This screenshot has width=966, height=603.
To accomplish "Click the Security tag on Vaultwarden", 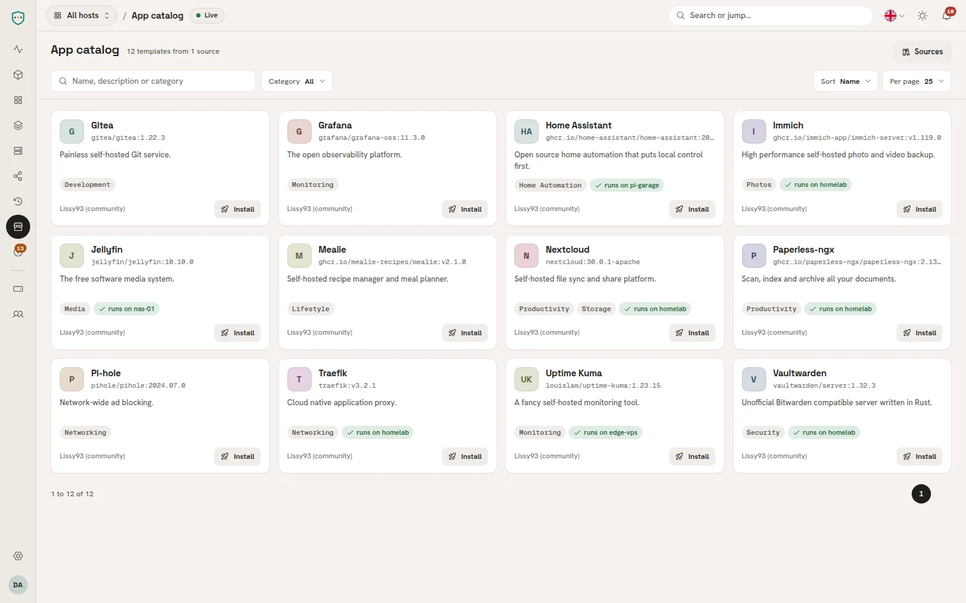I will point(763,432).
